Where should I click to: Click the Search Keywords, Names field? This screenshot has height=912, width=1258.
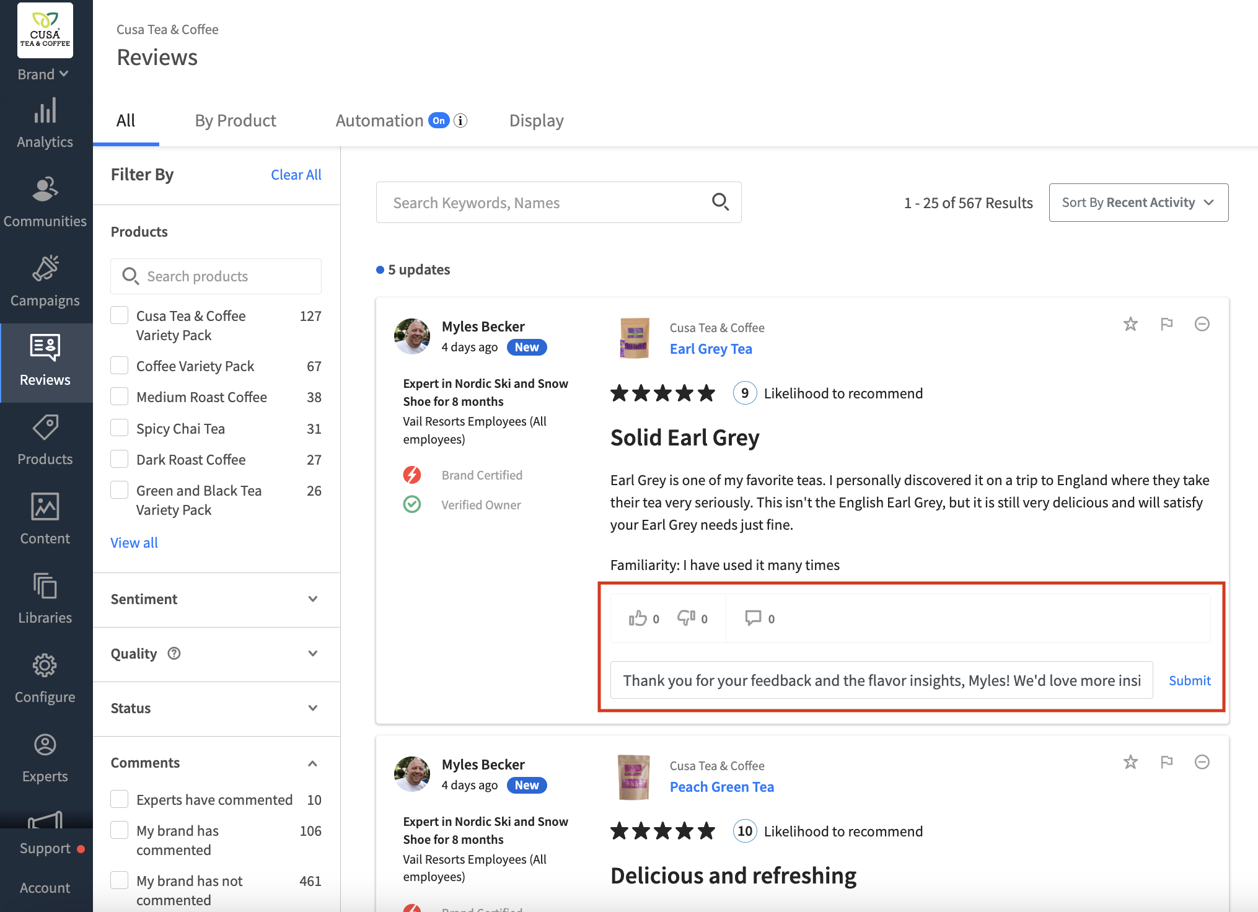(x=558, y=203)
